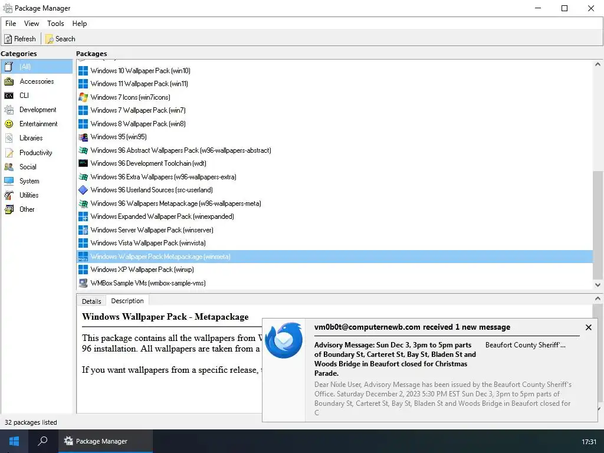This screenshot has height=453, width=604.
Task: Select Windows Vista Wallpaper Pack (winvista)
Action: tap(335, 243)
